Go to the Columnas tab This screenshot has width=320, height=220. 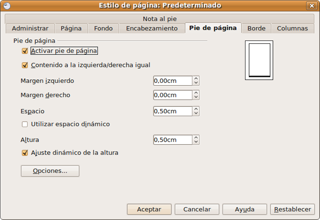(292, 28)
